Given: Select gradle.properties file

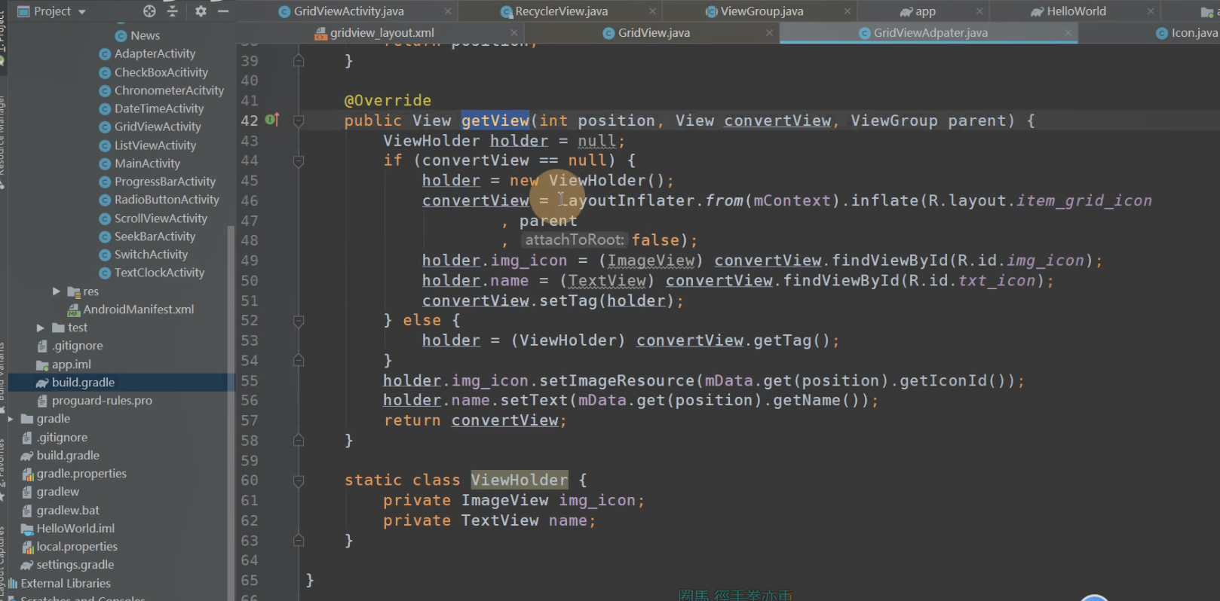Looking at the screenshot, I should [74, 474].
